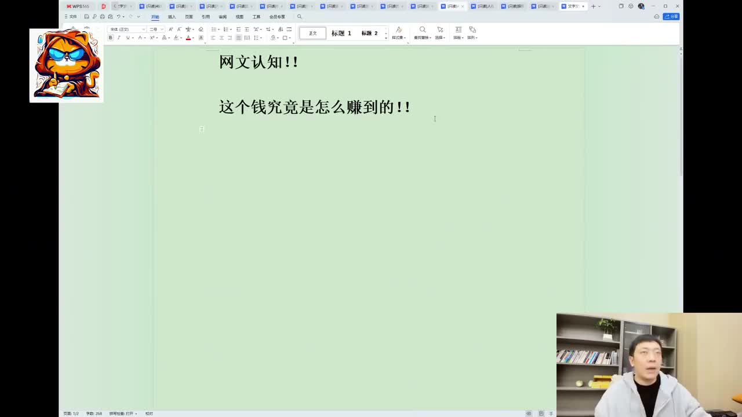Click the save icon in quick toolbar
Viewport: 742px width, 417px height.
coord(86,17)
